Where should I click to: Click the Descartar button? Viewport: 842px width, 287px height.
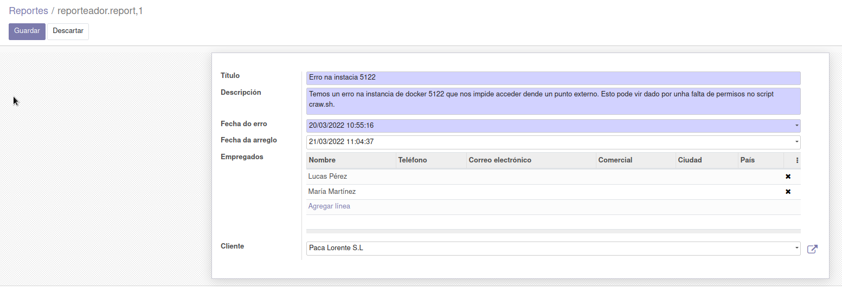pos(68,31)
